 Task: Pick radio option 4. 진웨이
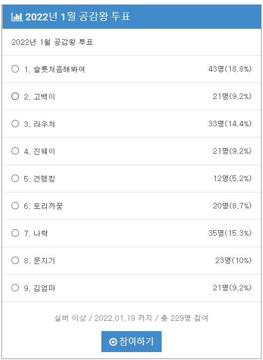click(x=15, y=151)
